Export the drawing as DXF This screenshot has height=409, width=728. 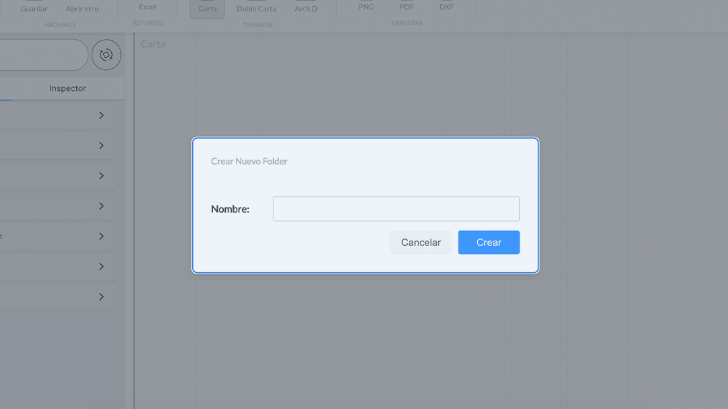coord(446,7)
